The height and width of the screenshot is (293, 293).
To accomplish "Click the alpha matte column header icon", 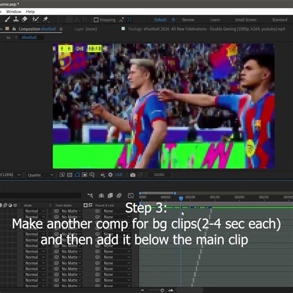I will [86, 205].
